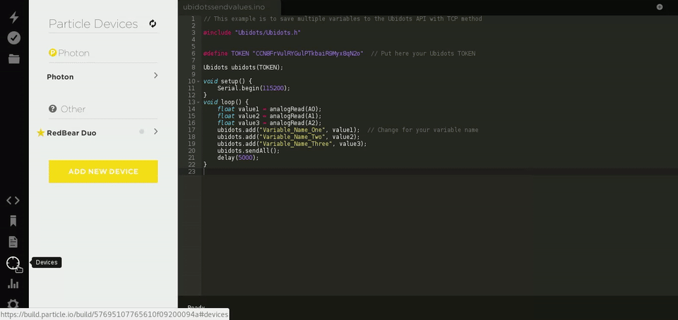Flash firmware with the lightning bolt icon
This screenshot has width=678, height=320.
click(x=14, y=17)
